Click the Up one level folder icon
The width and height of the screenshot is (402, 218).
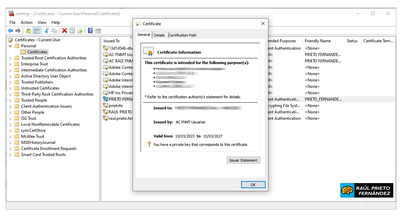tap(28, 31)
